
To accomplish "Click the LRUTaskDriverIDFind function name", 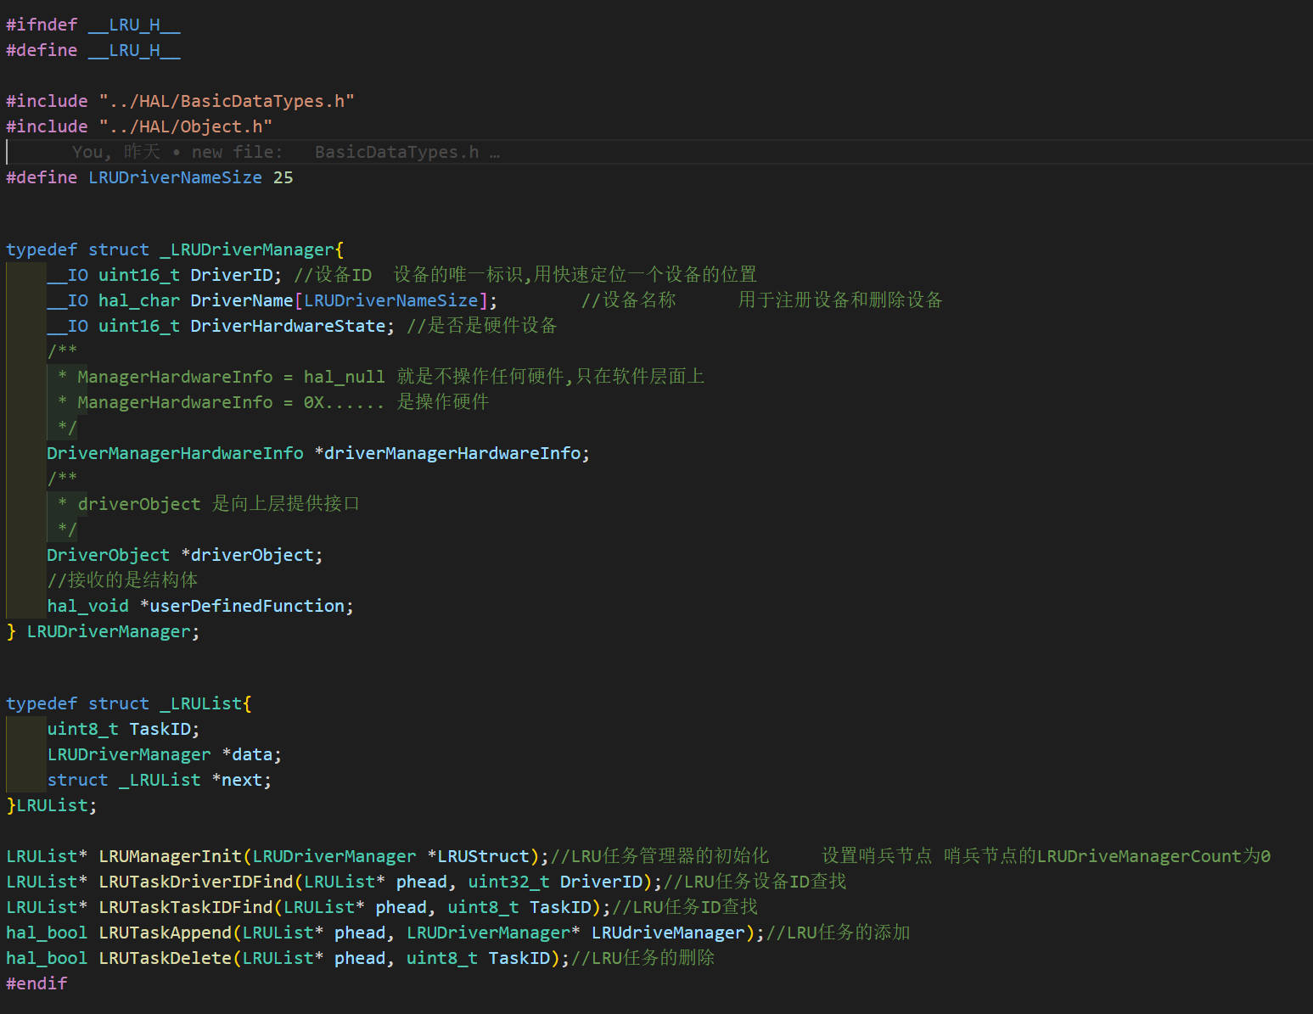I will click(x=196, y=882).
